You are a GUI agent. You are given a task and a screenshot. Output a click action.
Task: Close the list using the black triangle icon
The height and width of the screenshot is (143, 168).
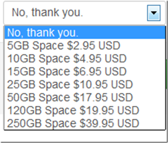[x=154, y=13]
